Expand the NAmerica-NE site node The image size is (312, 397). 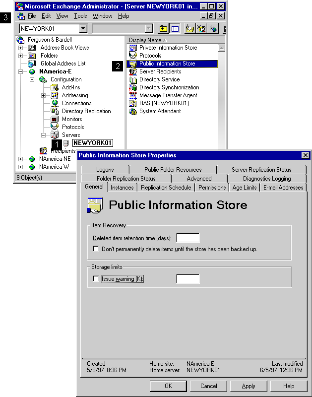(20, 159)
